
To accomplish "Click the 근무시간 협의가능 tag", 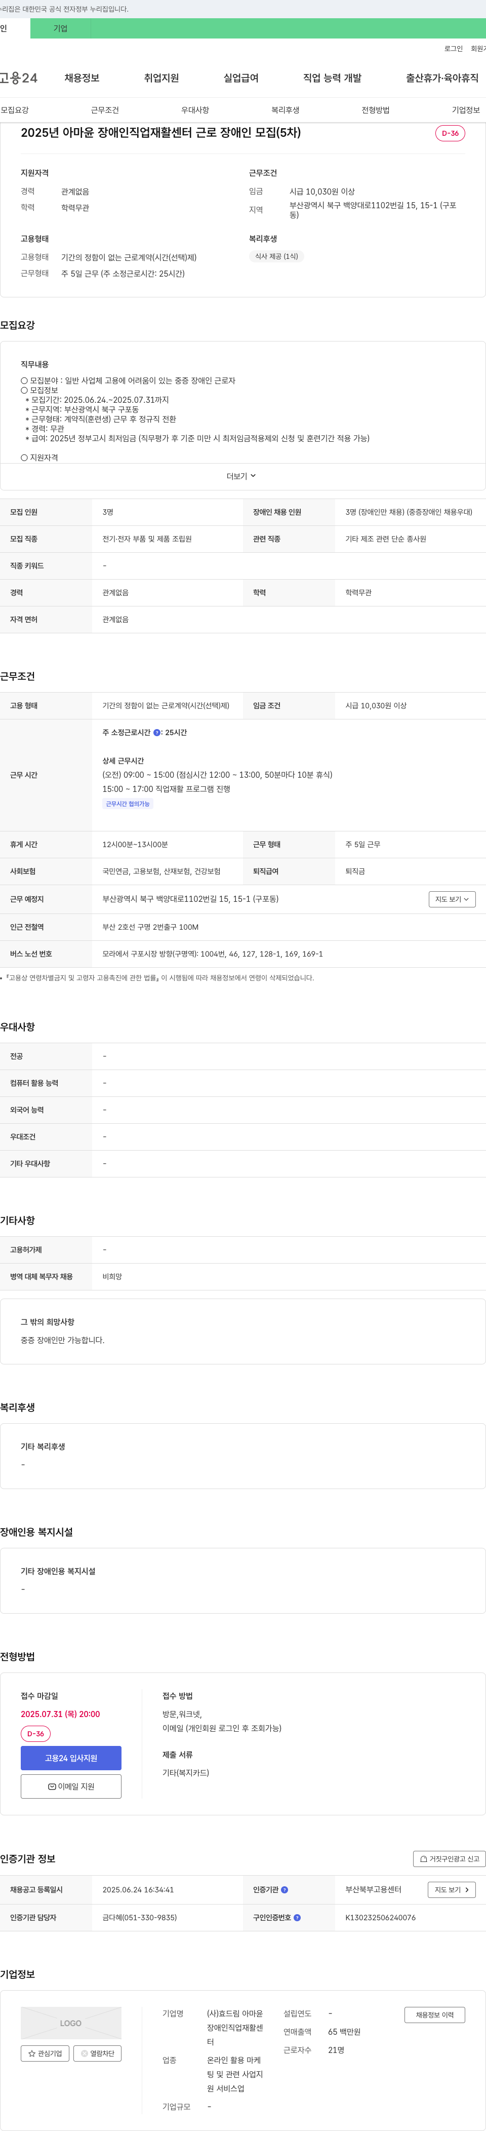I will pyautogui.click(x=127, y=803).
